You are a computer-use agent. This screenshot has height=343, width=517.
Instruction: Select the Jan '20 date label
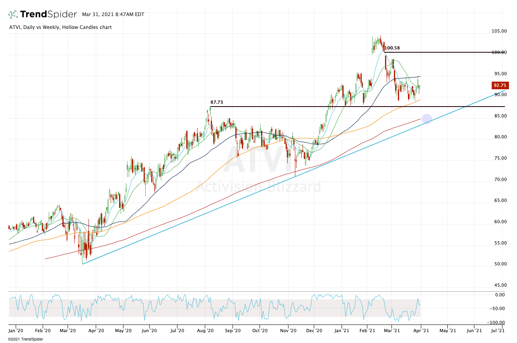point(16,331)
